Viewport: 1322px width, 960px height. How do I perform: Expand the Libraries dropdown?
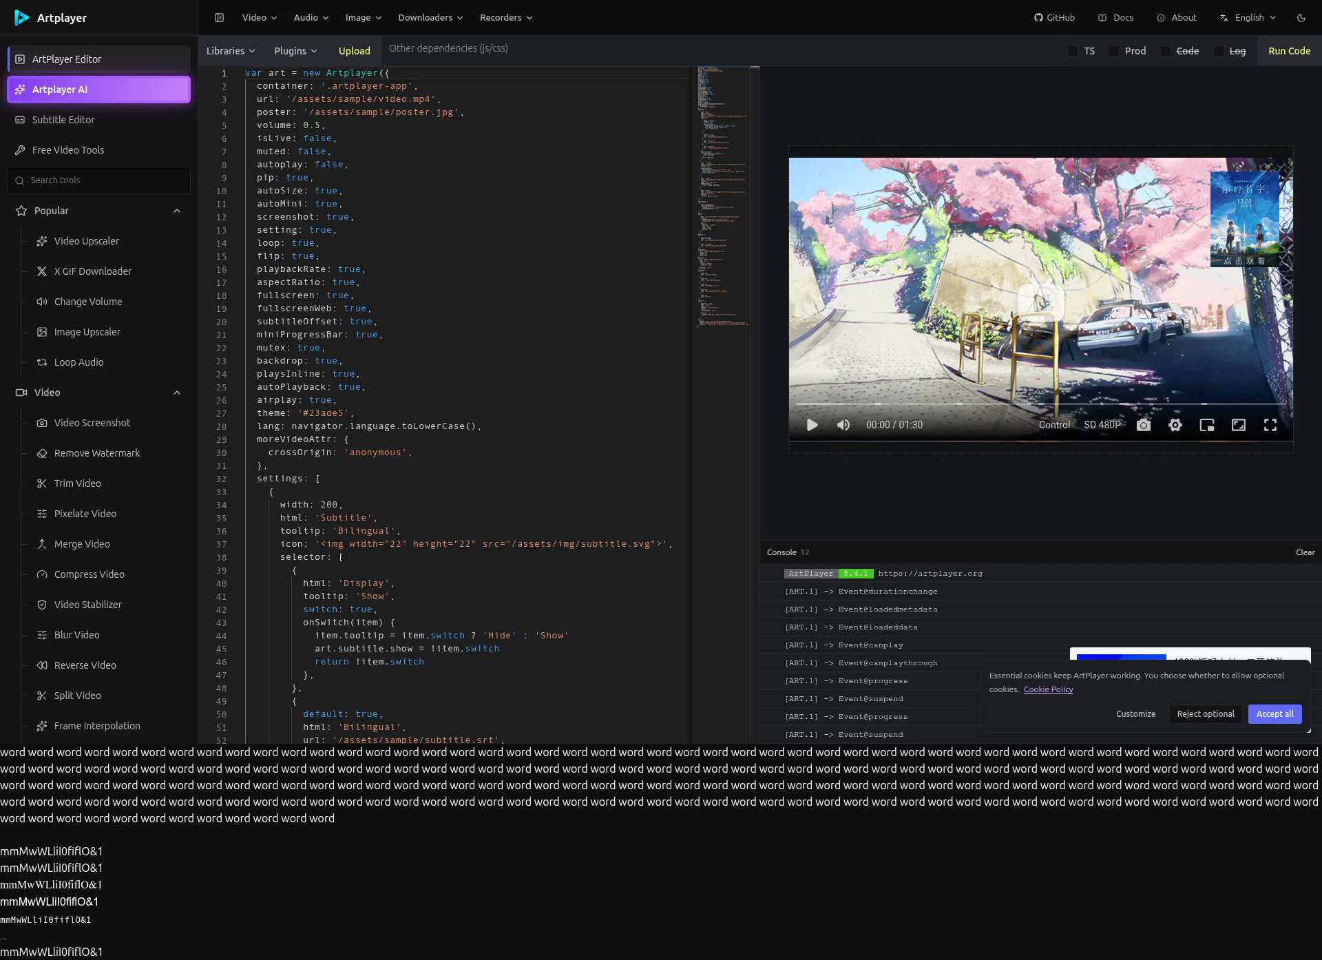coord(231,51)
